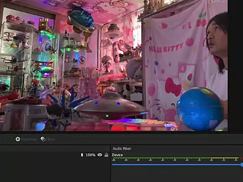Click the Device volume slider handle

point(242,165)
